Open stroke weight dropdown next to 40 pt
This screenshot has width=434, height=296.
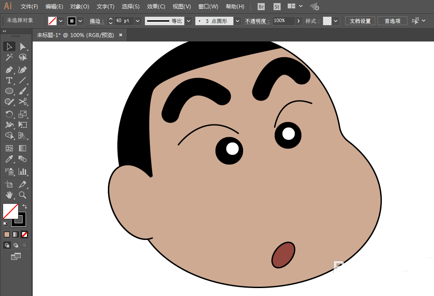pyautogui.click(x=138, y=21)
